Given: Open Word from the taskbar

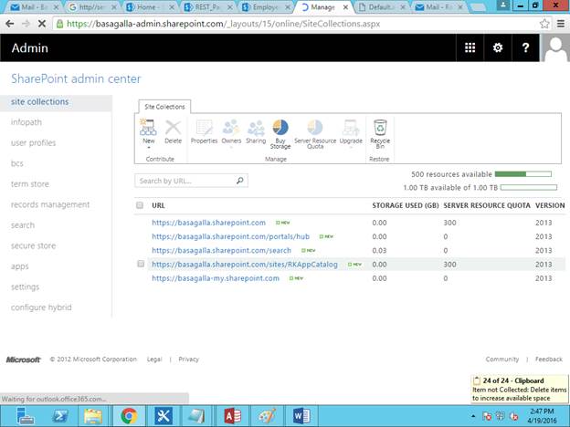Looking at the screenshot, I should [x=301, y=416].
